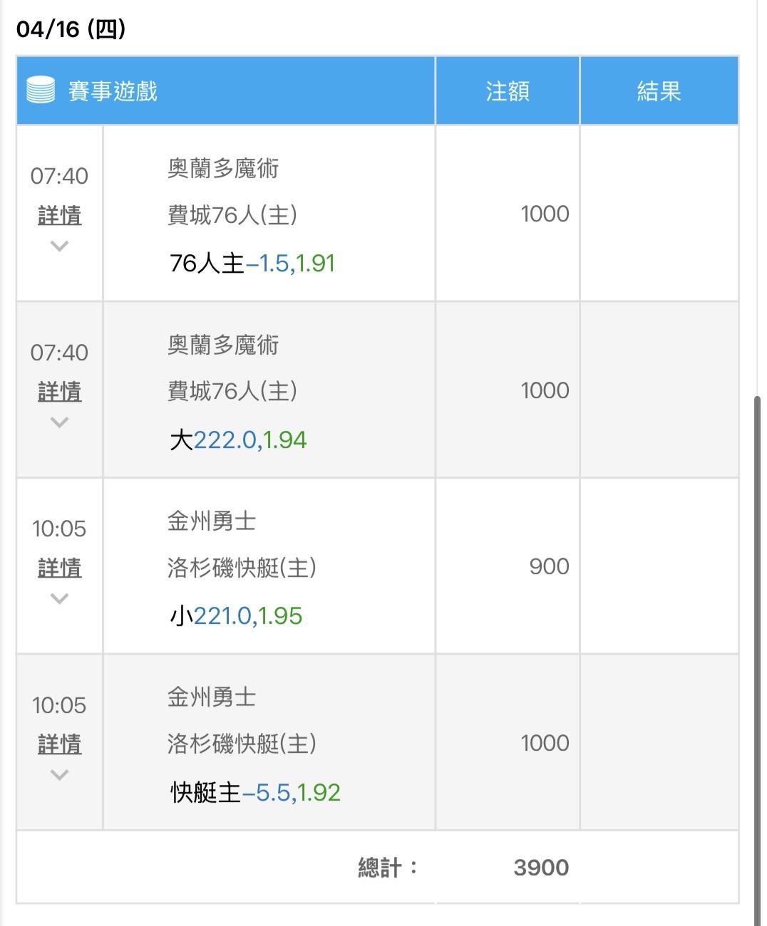Open 詳情 link for the 76人主 -1.5 bet
This screenshot has width=767, height=926.
(x=60, y=215)
